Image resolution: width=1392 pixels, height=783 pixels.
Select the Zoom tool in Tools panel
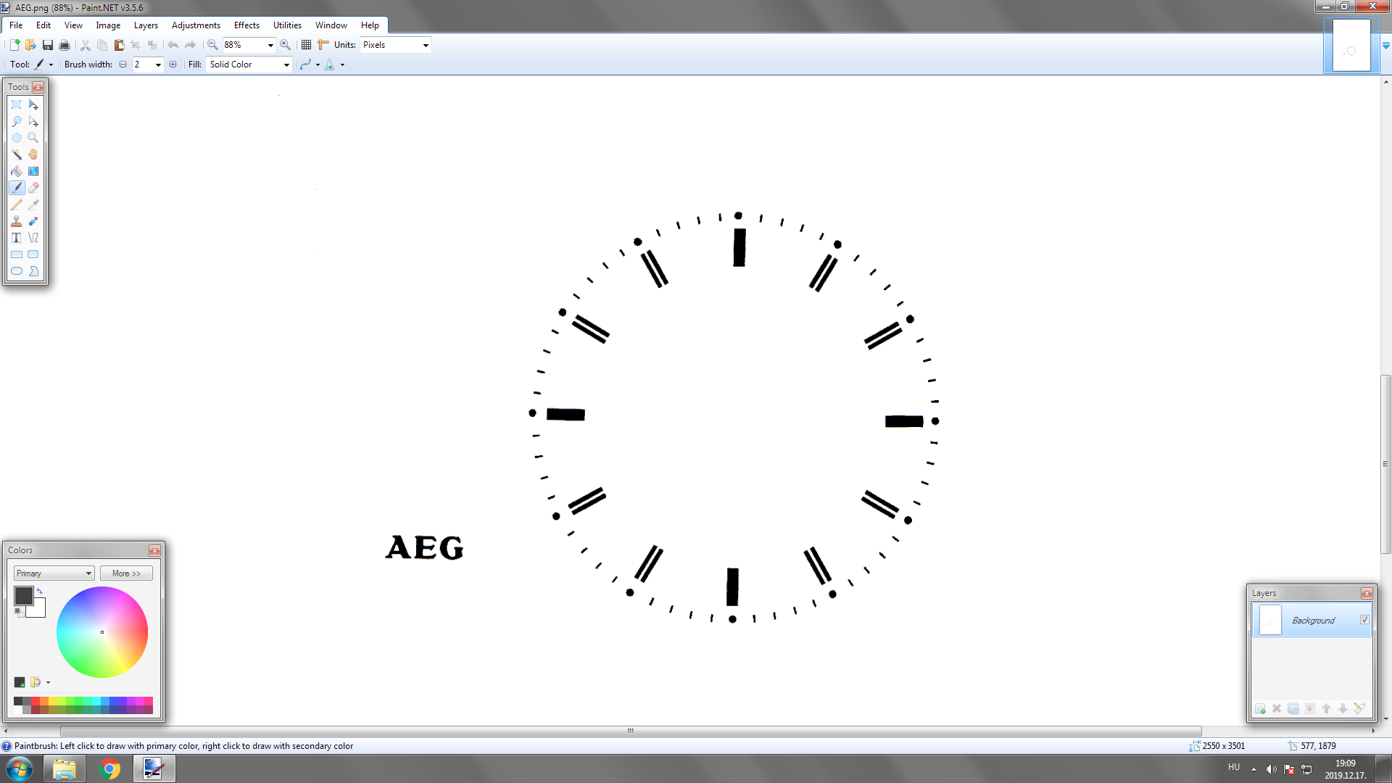coord(33,138)
